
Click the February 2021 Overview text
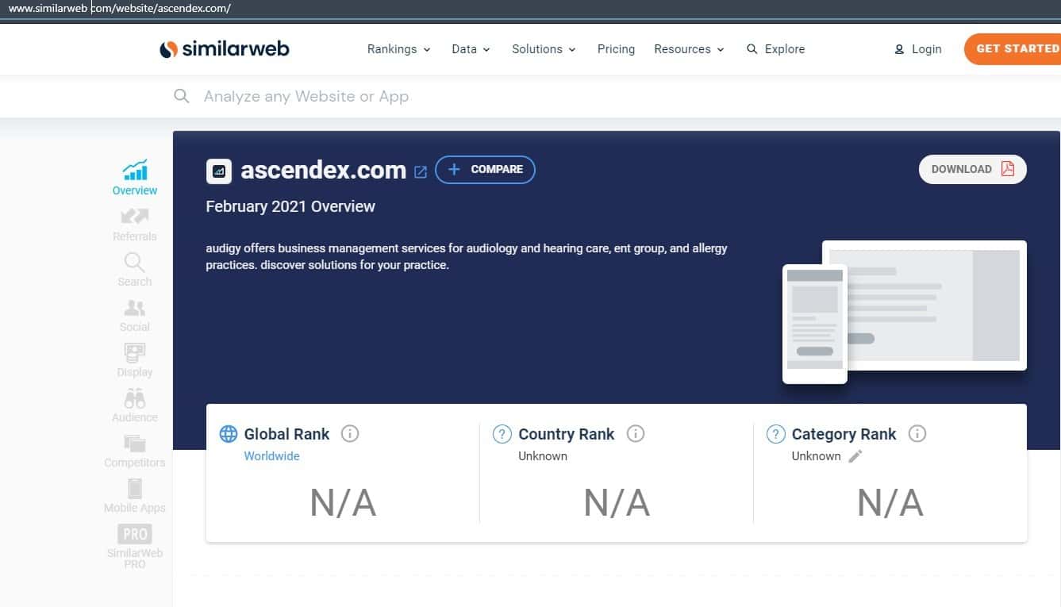tap(290, 206)
